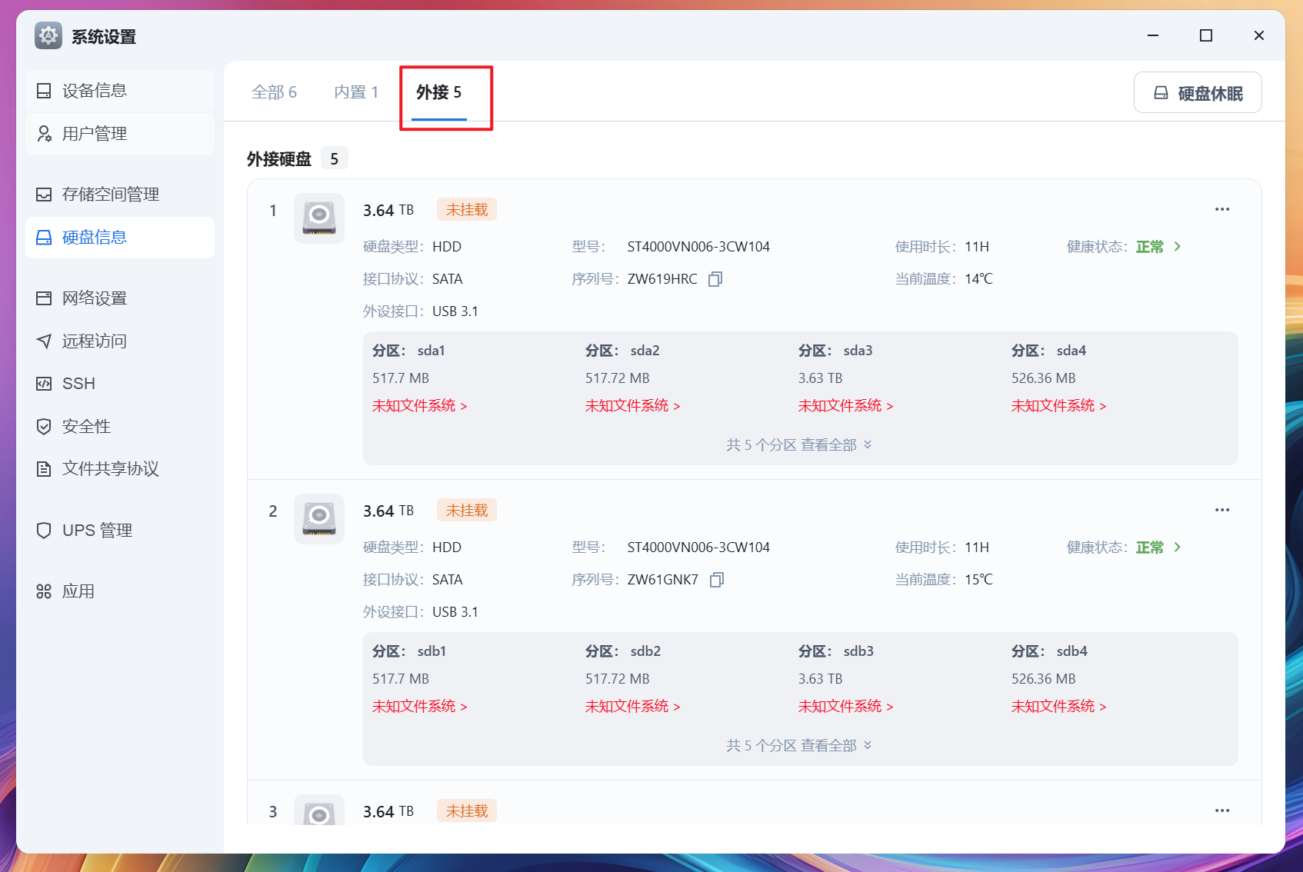Click the 硬盘休眠 button
The height and width of the screenshot is (872, 1303).
coord(1198,93)
